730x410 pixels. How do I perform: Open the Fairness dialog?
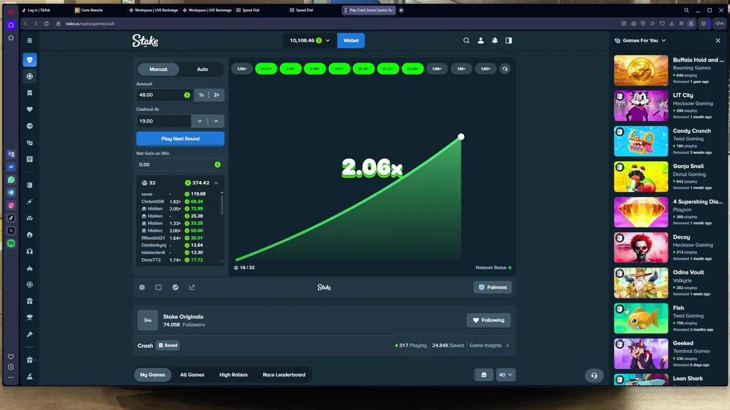493,288
